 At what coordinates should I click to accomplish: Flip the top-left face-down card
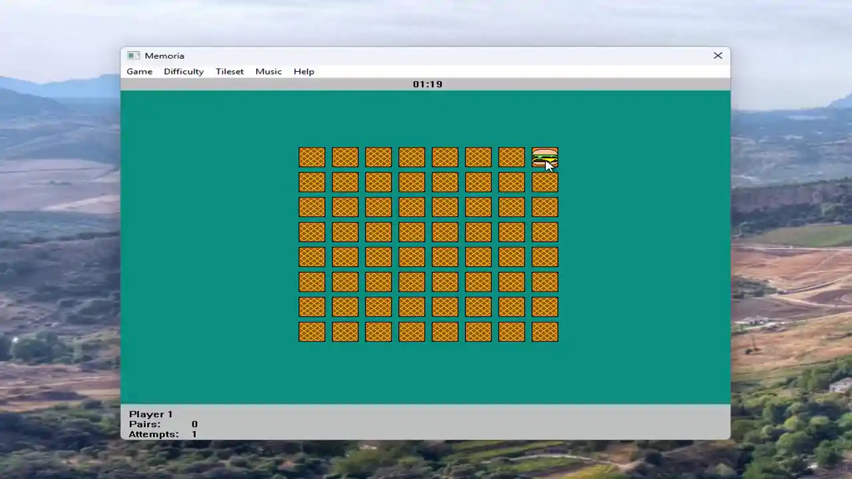pyautogui.click(x=312, y=157)
